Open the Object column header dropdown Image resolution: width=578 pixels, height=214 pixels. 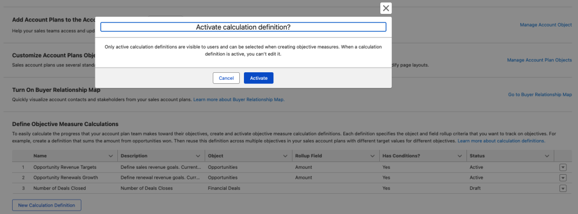285,156
